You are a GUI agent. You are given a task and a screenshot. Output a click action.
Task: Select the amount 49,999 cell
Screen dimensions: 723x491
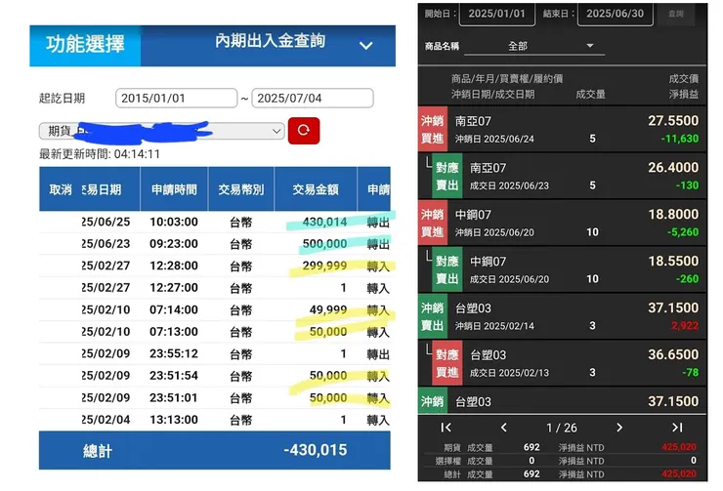coord(328,310)
